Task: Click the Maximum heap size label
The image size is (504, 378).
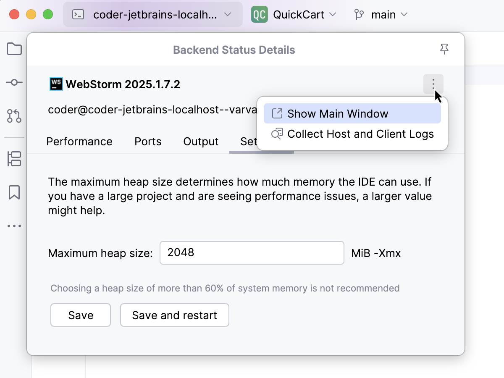Action: tap(100, 253)
